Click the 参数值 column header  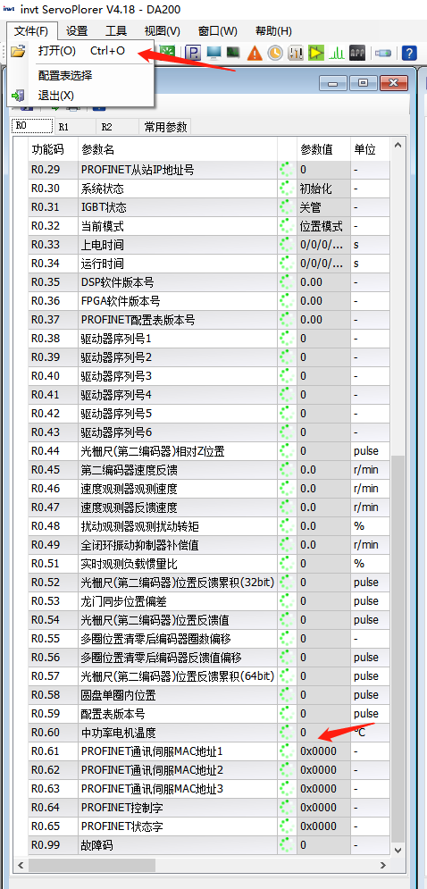pyautogui.click(x=323, y=150)
